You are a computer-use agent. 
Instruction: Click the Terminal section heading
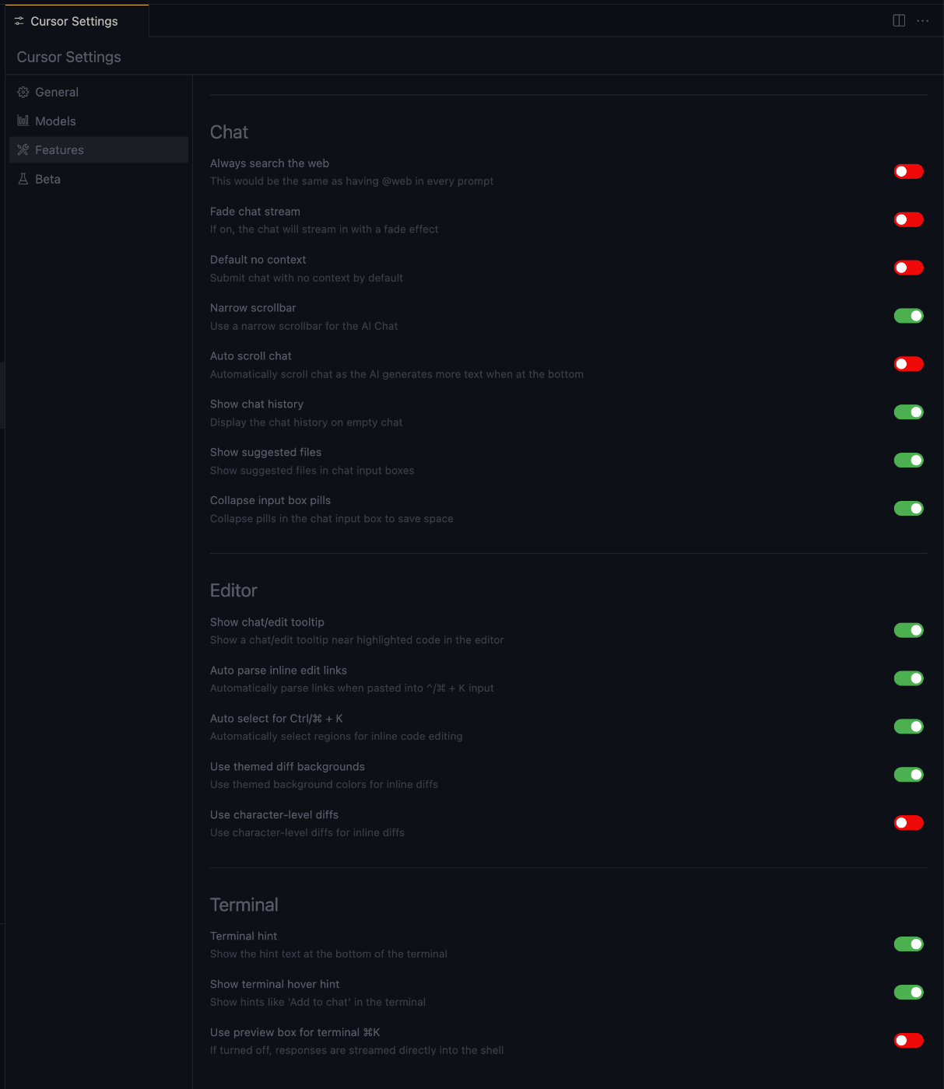244,905
